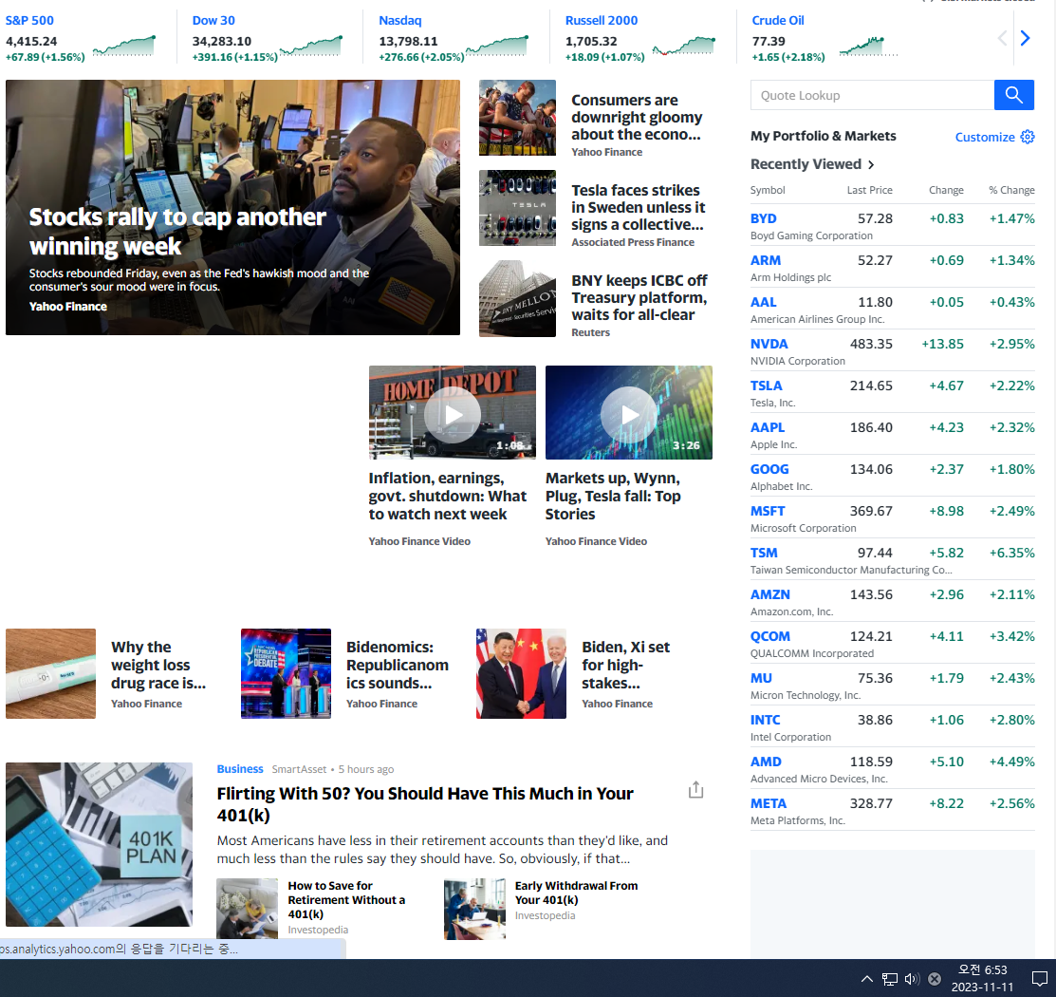Screen dimensions: 1056x997
Task: Open the TSLA ticker symbol
Action: click(x=767, y=386)
